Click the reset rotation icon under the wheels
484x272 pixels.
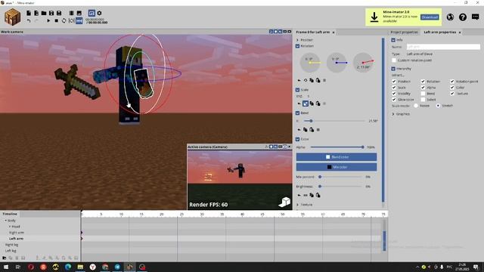(x=306, y=80)
